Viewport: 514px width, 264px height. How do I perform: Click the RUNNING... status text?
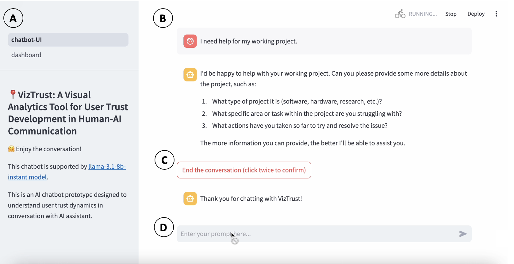pos(423,14)
